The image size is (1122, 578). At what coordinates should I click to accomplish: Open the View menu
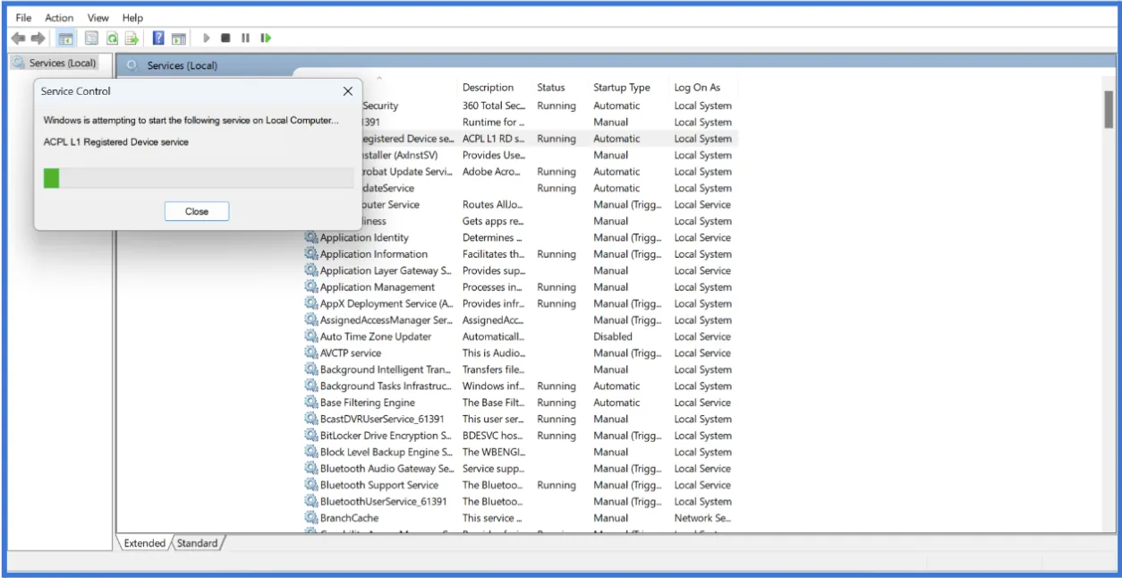(98, 18)
